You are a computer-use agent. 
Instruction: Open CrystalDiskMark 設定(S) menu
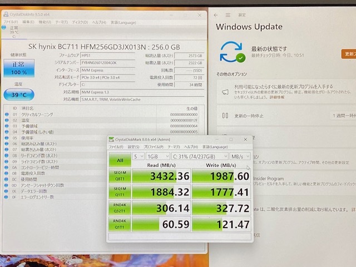point(133,147)
